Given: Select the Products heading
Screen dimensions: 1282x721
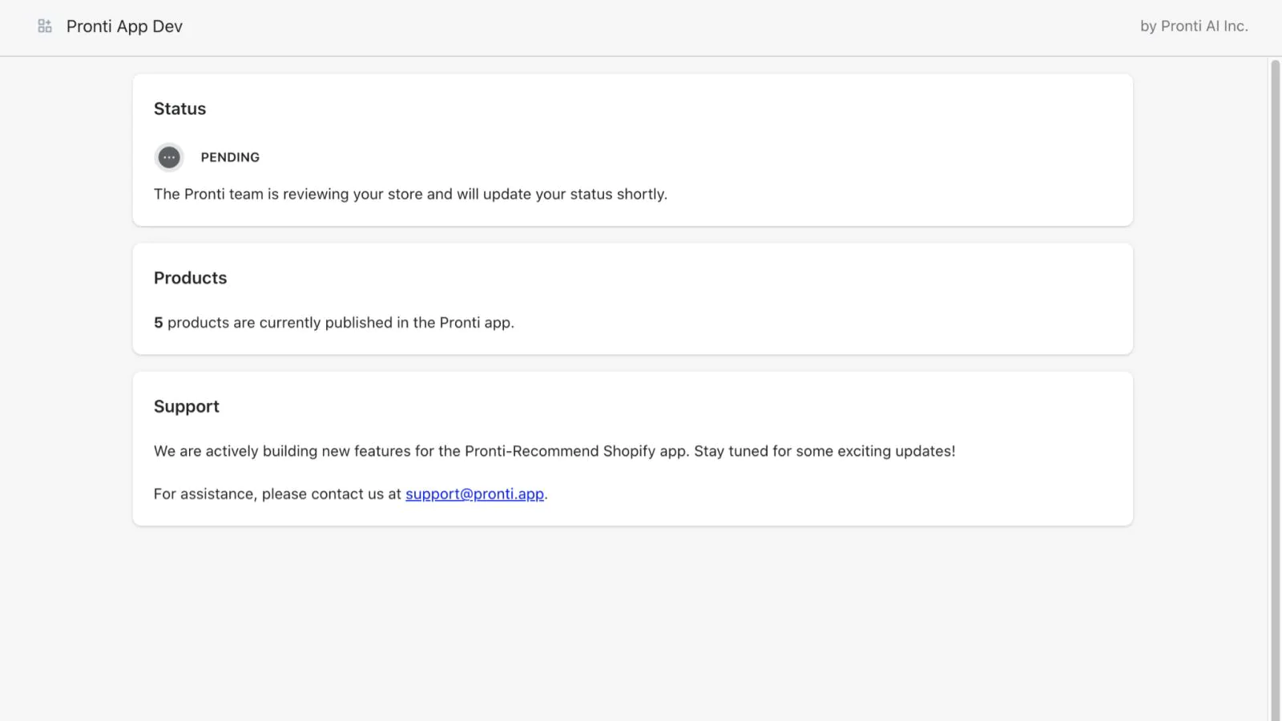Looking at the screenshot, I should pyautogui.click(x=190, y=278).
